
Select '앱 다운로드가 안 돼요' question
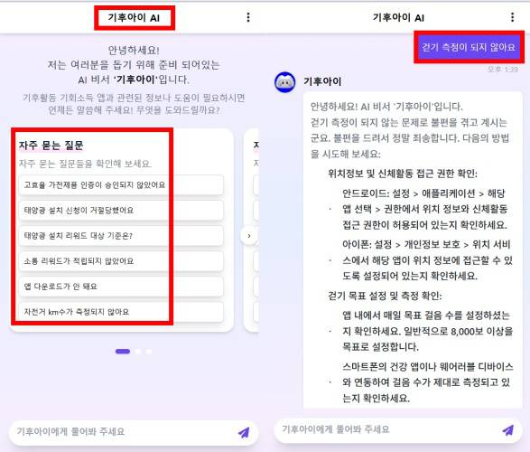pyautogui.click(x=121, y=287)
